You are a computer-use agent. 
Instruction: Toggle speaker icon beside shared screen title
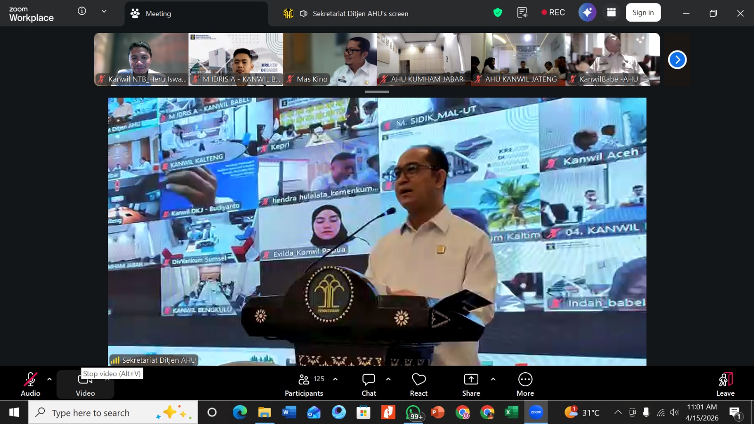pyautogui.click(x=304, y=14)
